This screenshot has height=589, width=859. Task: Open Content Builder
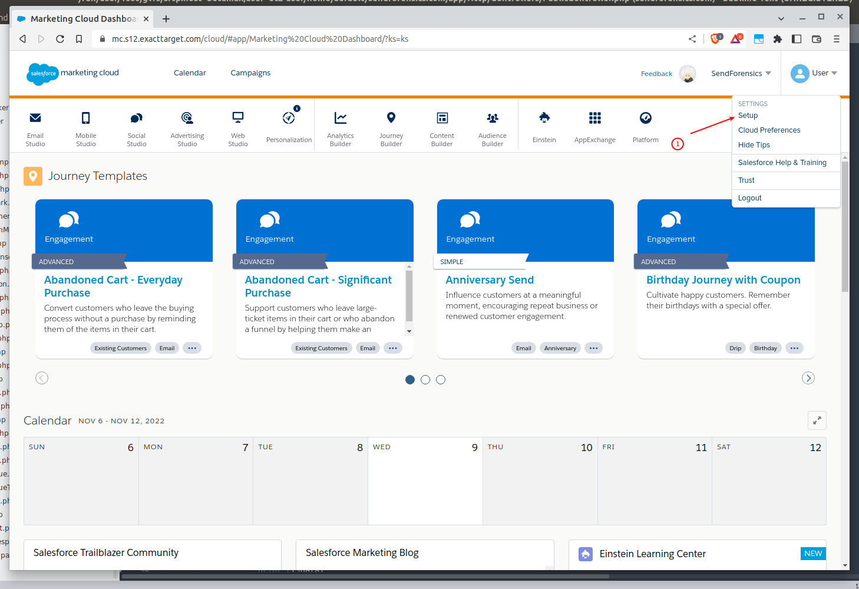442,129
